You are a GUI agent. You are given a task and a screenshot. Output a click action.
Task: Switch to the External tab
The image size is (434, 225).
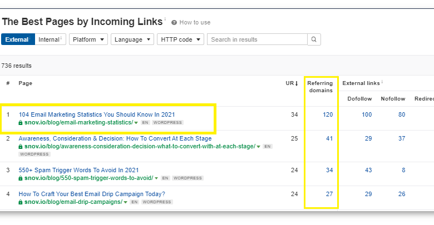17,39
